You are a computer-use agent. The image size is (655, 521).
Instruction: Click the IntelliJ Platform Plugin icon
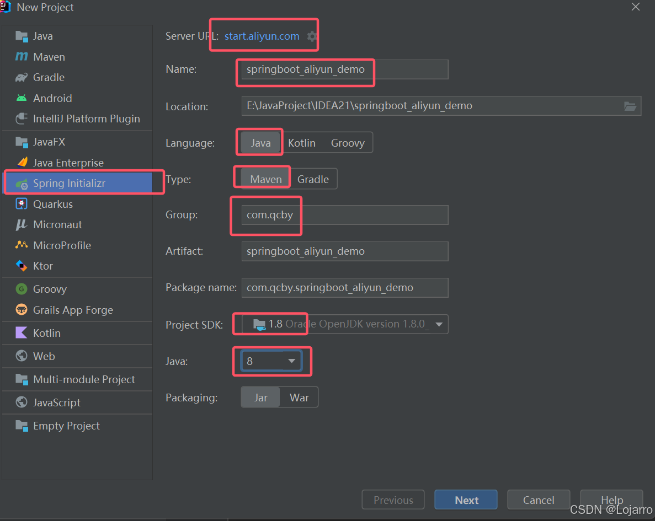click(22, 119)
